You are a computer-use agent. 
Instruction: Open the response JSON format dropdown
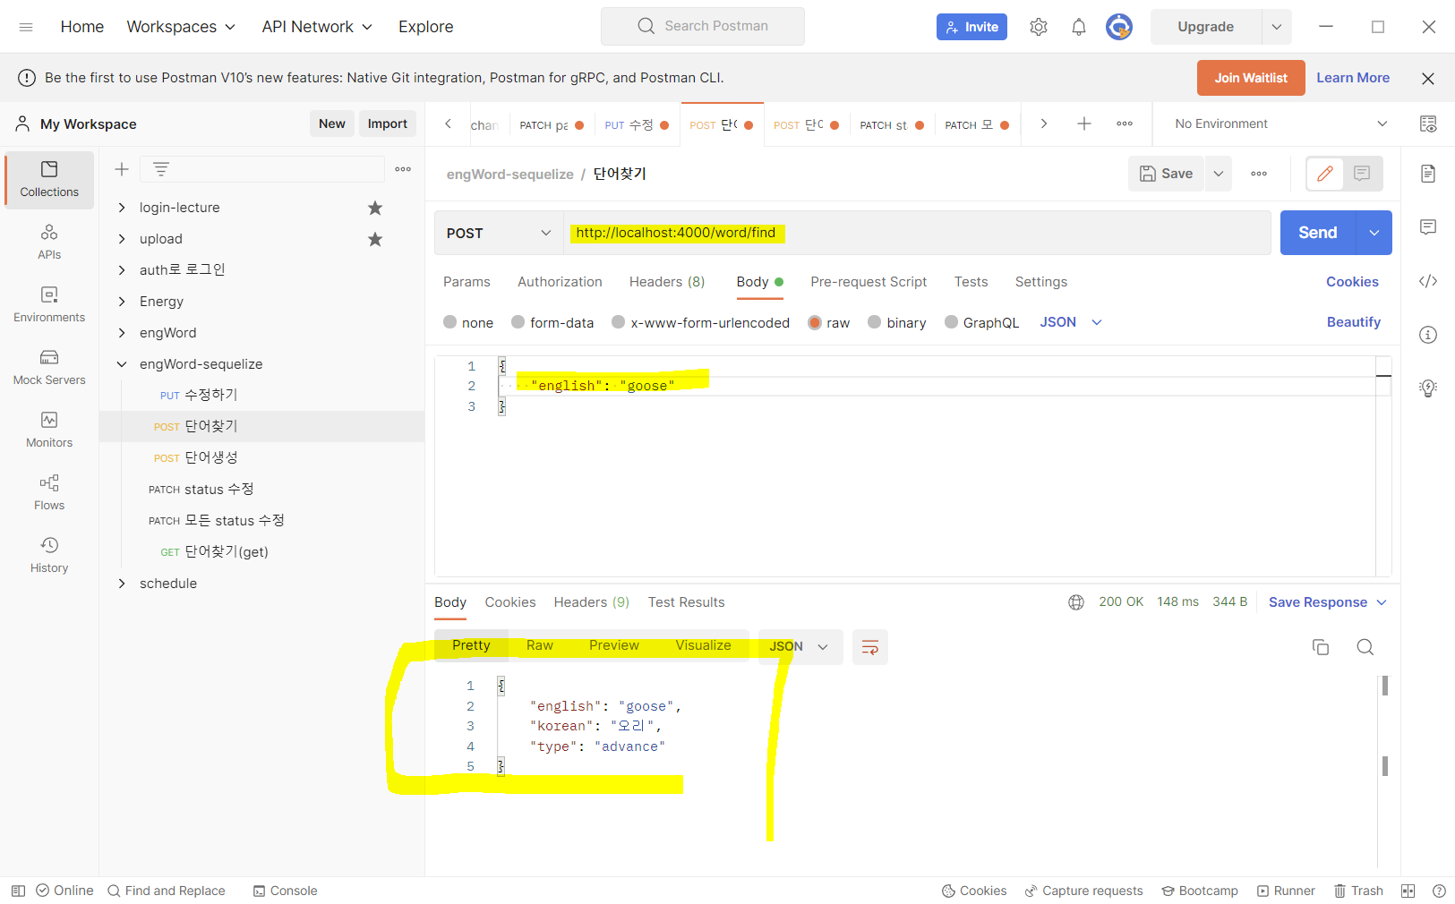click(800, 647)
